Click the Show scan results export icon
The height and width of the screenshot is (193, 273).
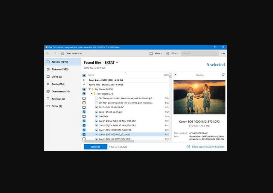coord(188,147)
